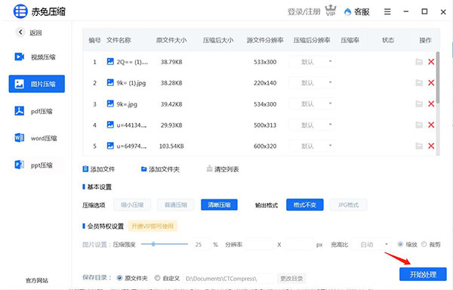
Task: Click file size 103.54KB cell
Action: (171, 147)
